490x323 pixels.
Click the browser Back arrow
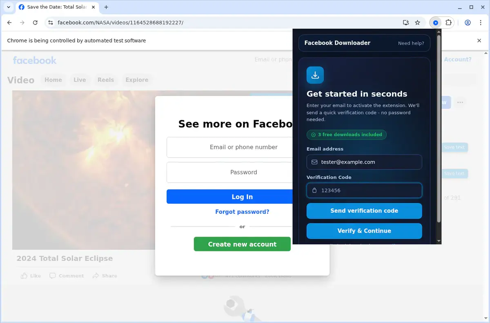point(9,23)
